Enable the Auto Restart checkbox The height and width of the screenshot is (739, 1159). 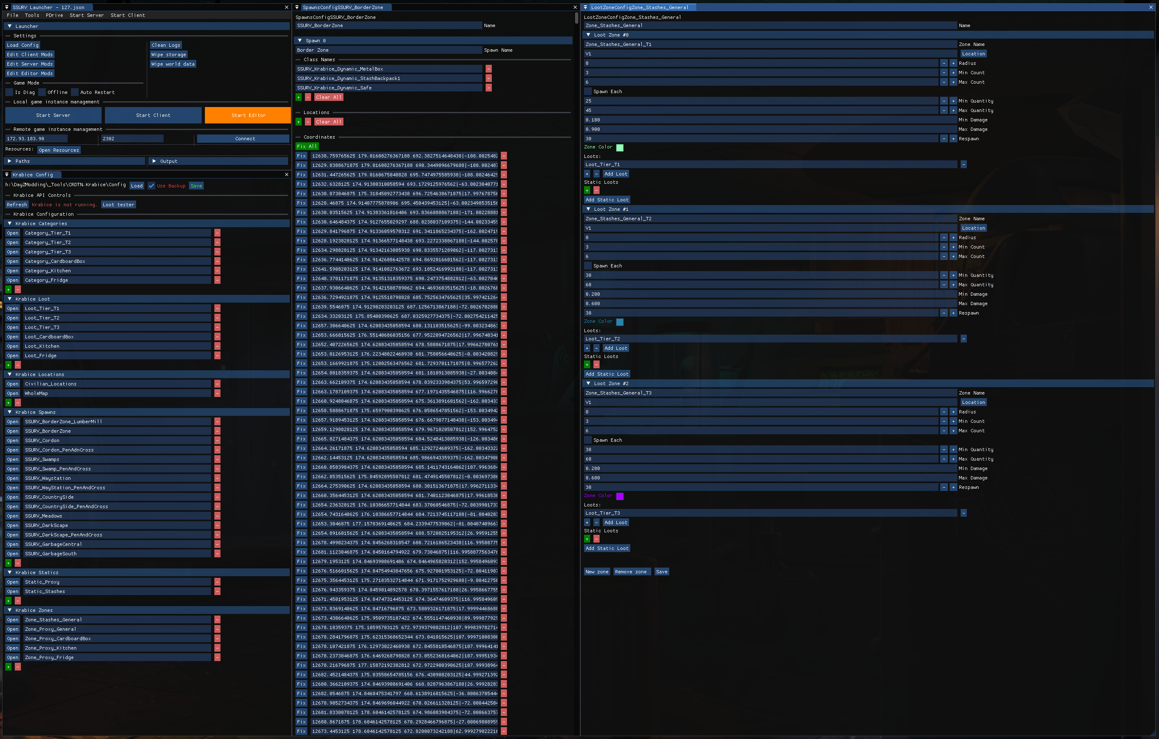(75, 93)
